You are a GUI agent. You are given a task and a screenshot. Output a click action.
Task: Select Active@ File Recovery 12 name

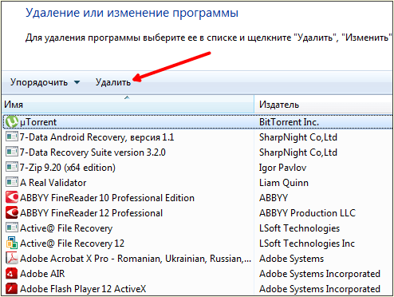(x=72, y=244)
